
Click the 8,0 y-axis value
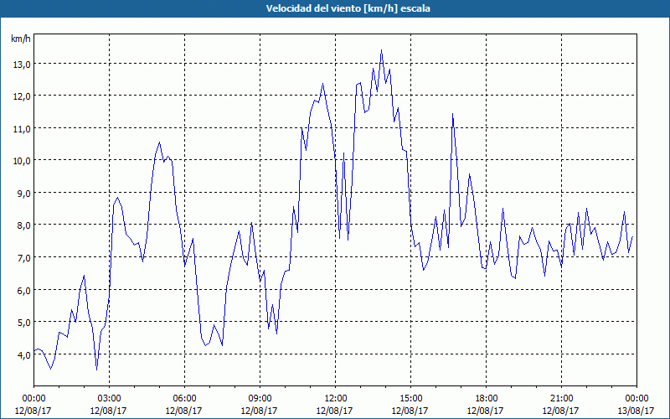[x=23, y=225]
